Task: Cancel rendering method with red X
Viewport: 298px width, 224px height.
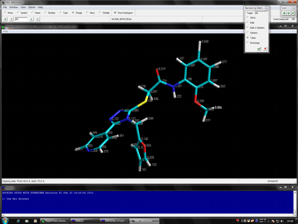Action: click(x=265, y=49)
